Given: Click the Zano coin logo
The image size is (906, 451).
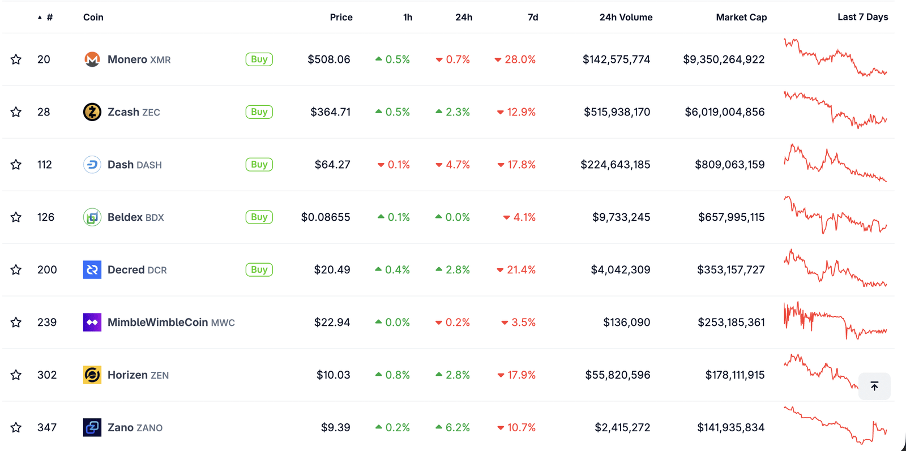Looking at the screenshot, I should pos(92,427).
